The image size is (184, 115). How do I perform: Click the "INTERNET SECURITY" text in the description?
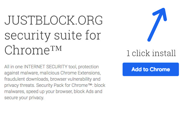[44, 67]
